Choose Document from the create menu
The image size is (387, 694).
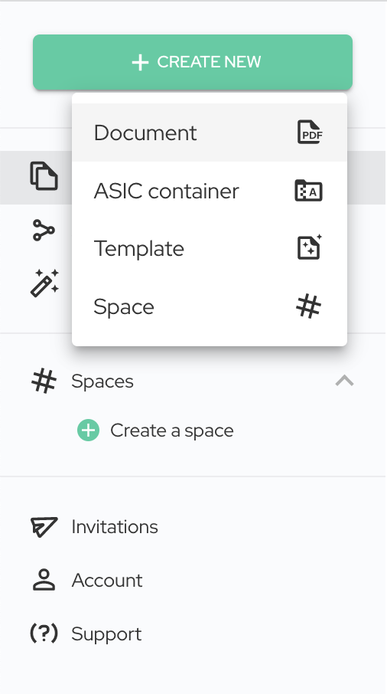pyautogui.click(x=210, y=133)
